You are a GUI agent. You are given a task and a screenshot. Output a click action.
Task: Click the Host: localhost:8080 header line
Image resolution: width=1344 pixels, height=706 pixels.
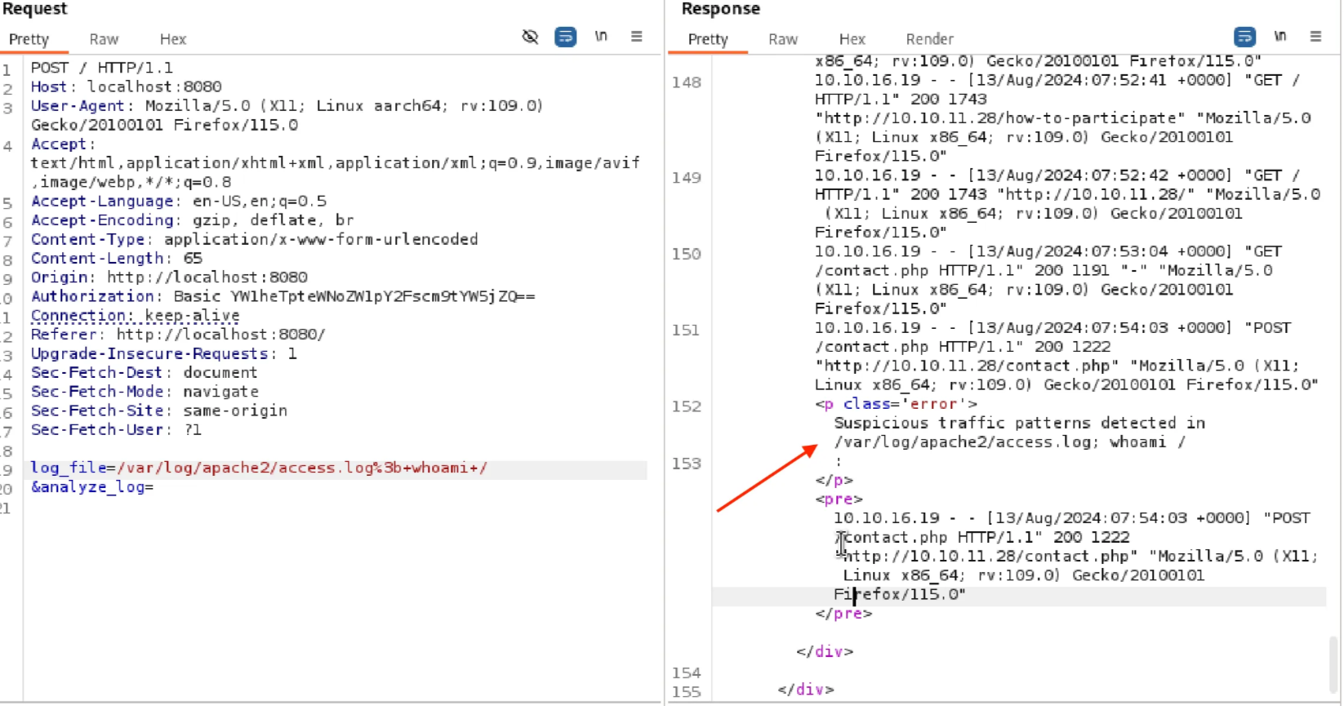(126, 87)
